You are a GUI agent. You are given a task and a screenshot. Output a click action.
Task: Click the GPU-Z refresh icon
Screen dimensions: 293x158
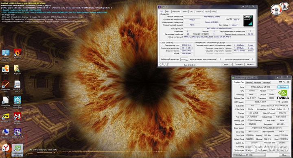284,82
